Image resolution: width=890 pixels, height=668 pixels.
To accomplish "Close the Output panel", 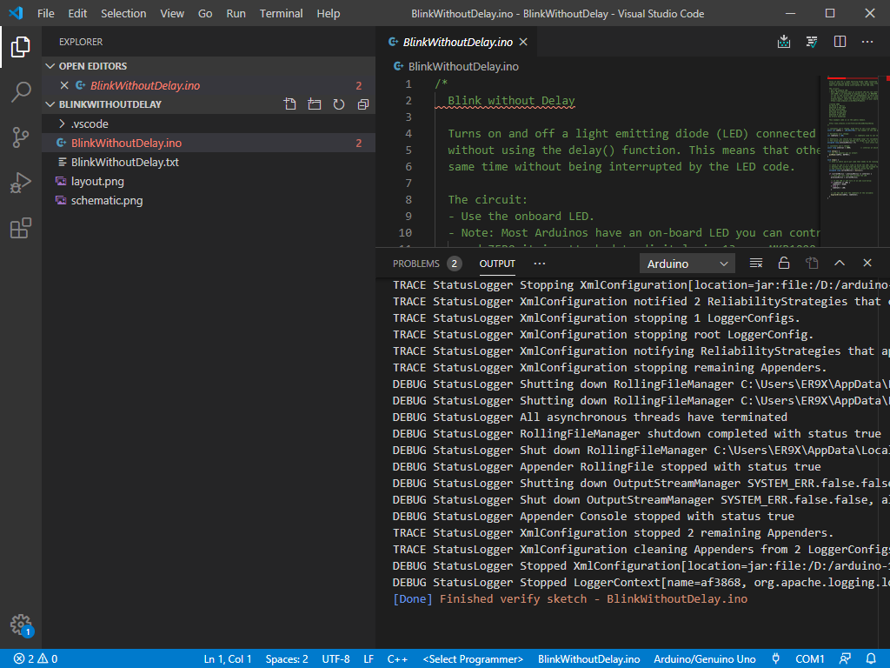I will (867, 263).
